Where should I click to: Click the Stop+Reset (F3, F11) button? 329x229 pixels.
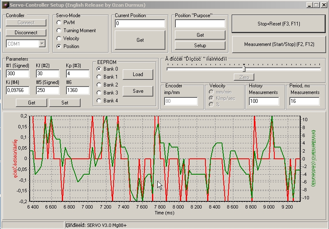click(x=278, y=24)
